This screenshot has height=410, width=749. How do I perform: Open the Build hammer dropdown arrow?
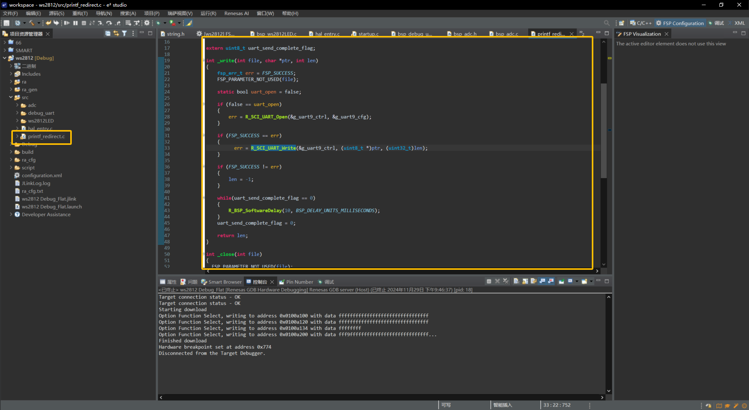coord(38,23)
